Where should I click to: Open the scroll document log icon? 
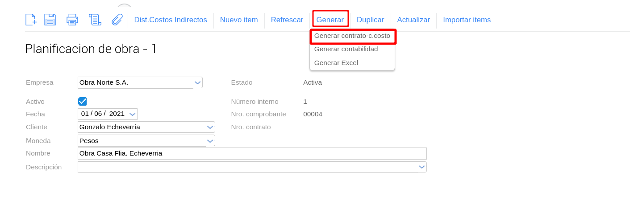coord(95,20)
